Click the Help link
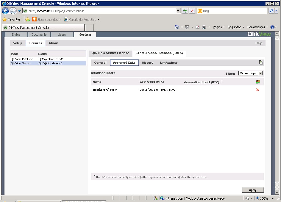This screenshot has height=202, width=281. pos(259,43)
